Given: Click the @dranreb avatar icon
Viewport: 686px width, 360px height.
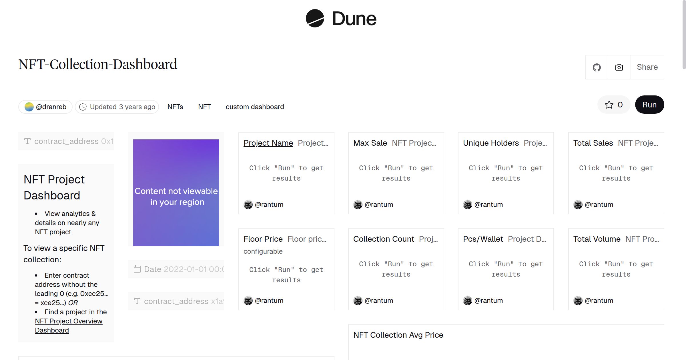Looking at the screenshot, I should click(29, 107).
